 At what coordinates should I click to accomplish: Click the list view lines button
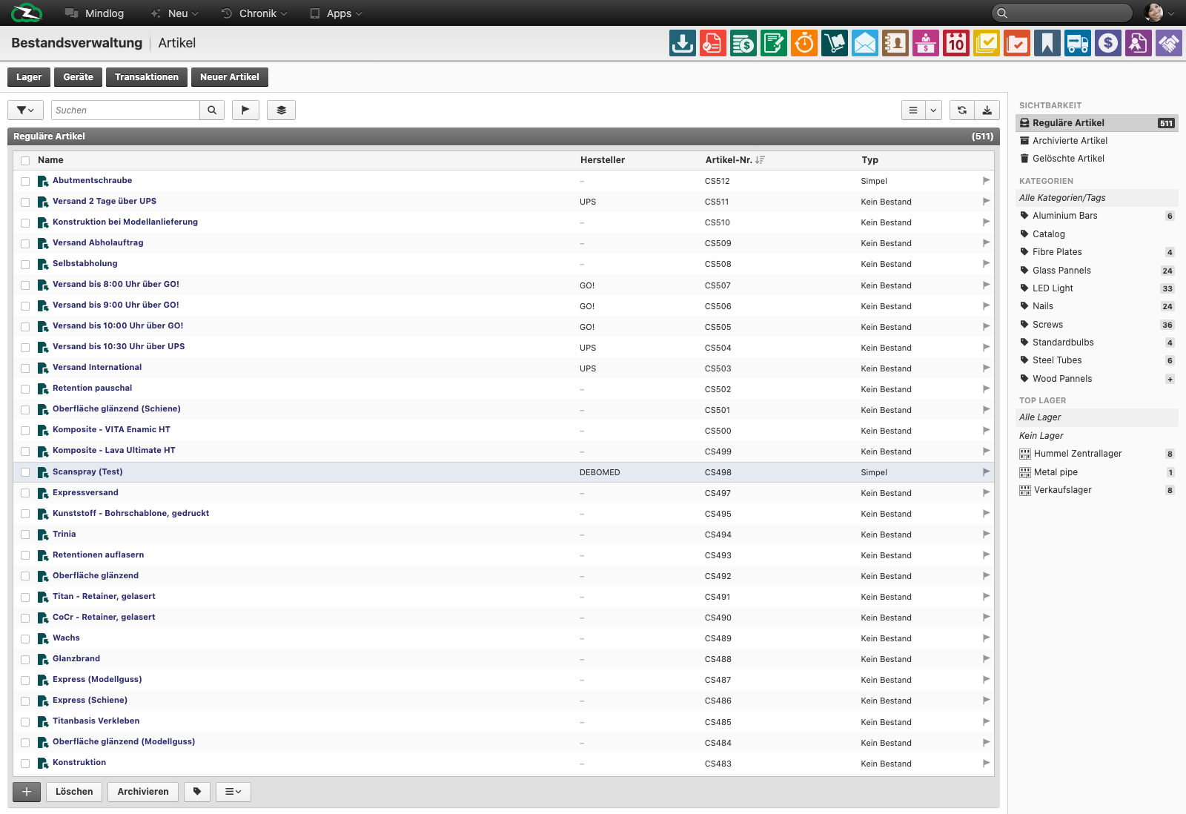click(x=913, y=110)
